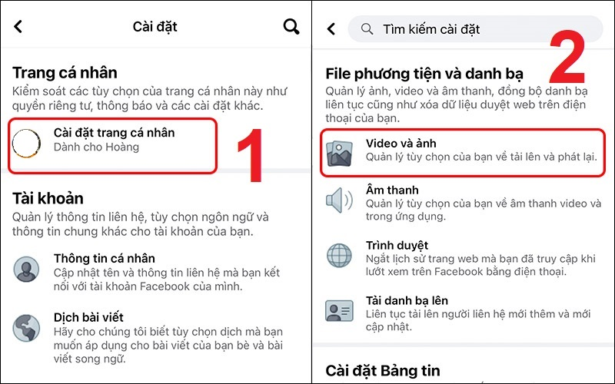Tap the Cài đặt Bảng tin heading
The image size is (615, 384).
click(382, 371)
